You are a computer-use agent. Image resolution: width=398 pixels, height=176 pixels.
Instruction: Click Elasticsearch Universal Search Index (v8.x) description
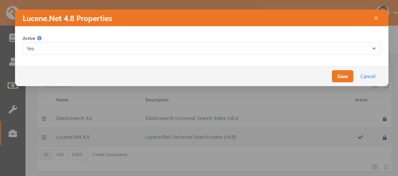click(192, 118)
